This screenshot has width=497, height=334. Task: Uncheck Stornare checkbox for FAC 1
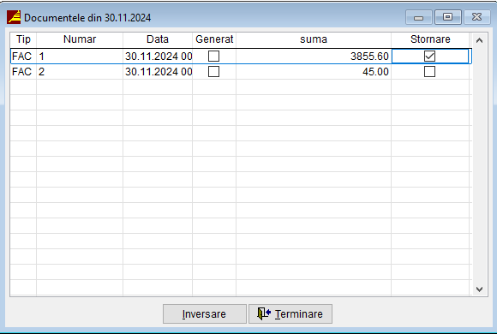[429, 56]
